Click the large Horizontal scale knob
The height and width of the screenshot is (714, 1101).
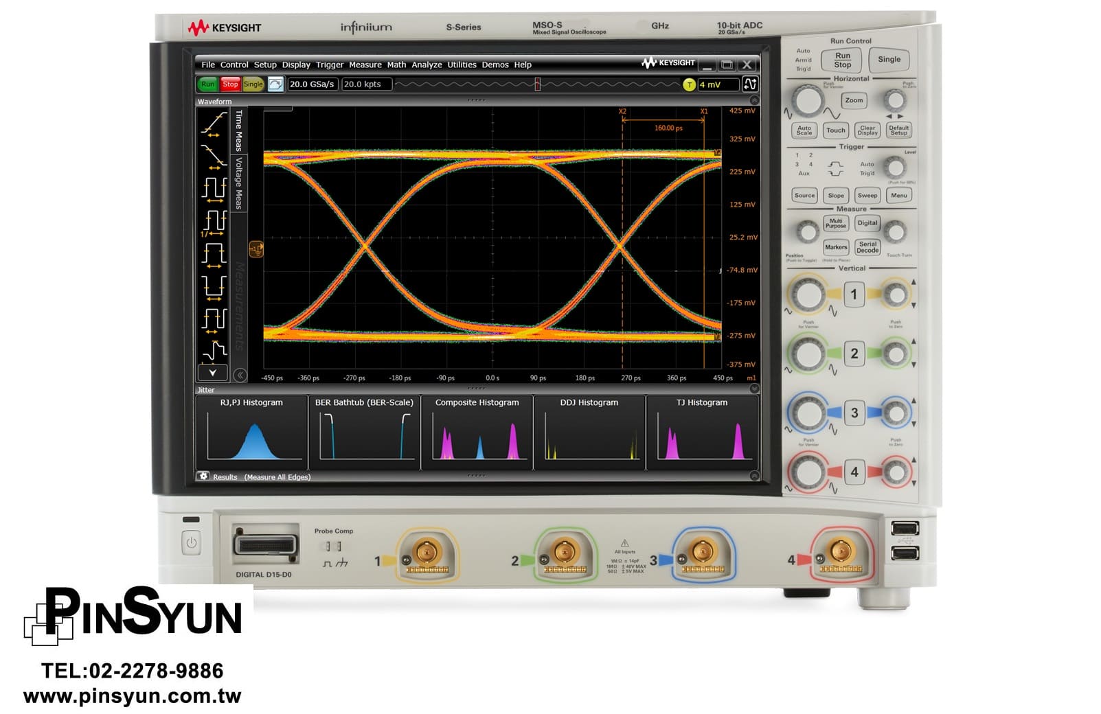pos(808,100)
